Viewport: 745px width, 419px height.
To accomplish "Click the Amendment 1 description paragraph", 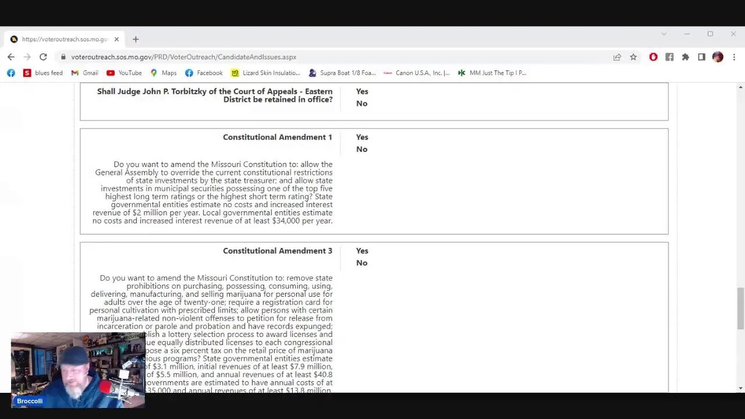I will pyautogui.click(x=212, y=193).
